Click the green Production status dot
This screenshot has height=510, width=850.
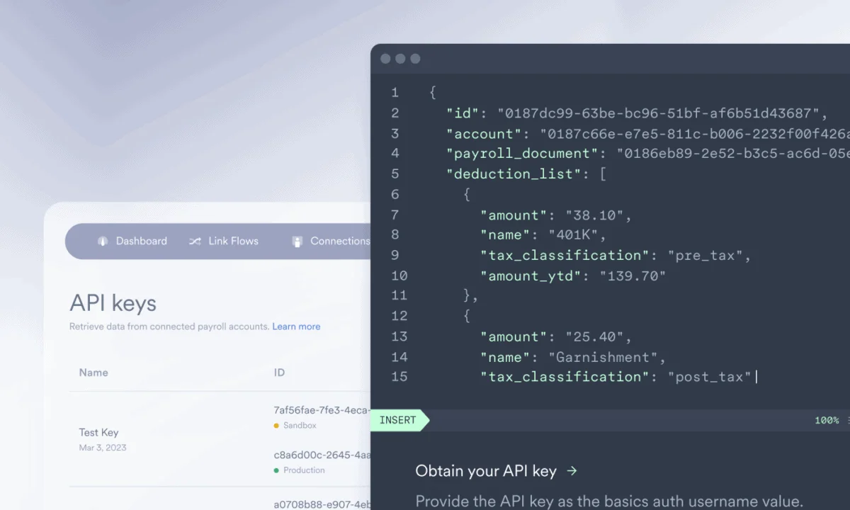coord(276,470)
